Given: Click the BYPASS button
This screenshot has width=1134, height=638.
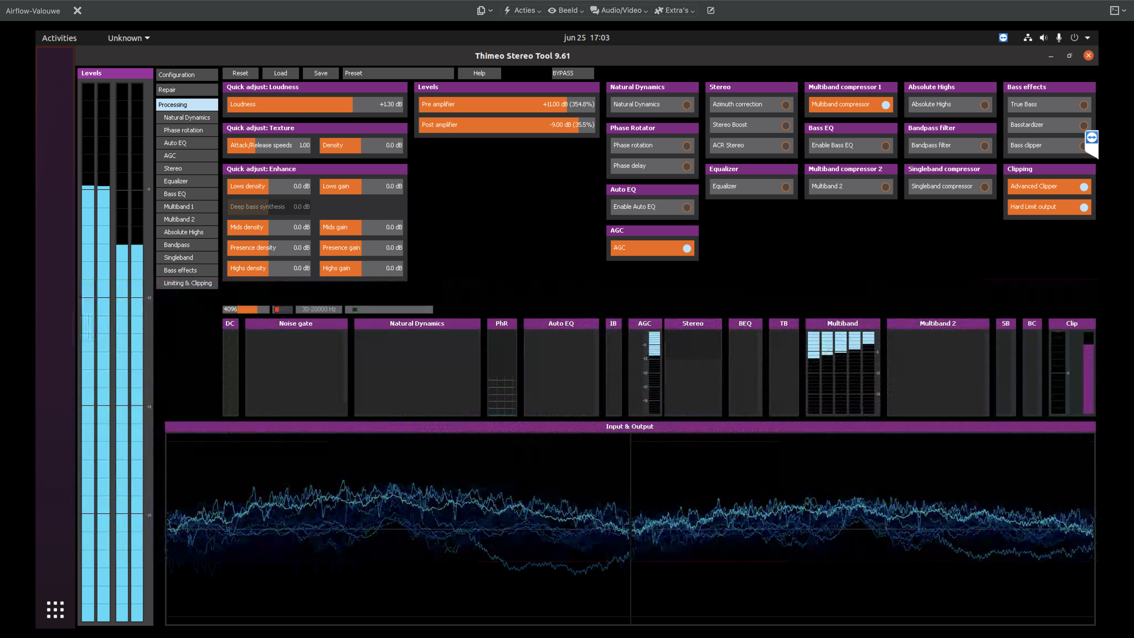Looking at the screenshot, I should click(572, 73).
